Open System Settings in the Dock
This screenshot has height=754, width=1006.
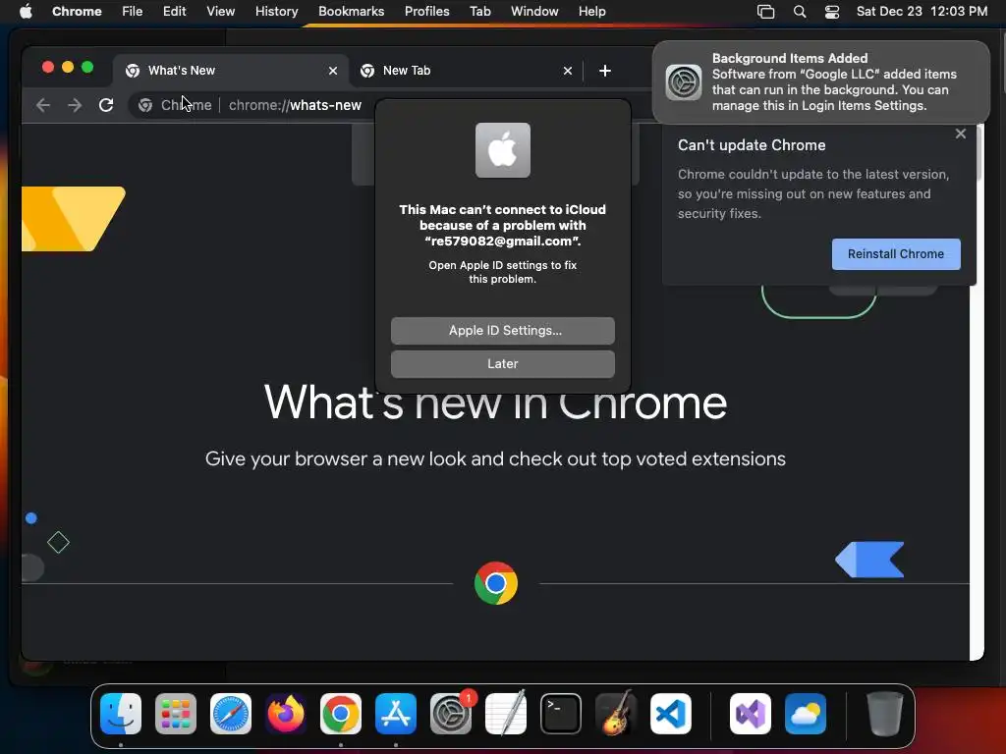pyautogui.click(x=450, y=714)
